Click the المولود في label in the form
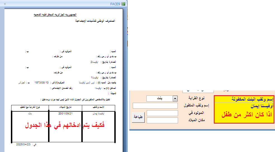Viewport: 275px width, 152px height. point(196,113)
